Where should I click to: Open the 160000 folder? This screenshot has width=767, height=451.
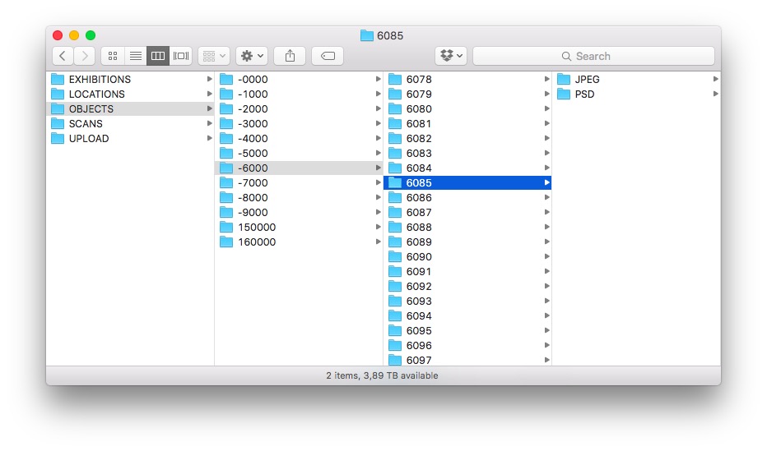click(300, 242)
